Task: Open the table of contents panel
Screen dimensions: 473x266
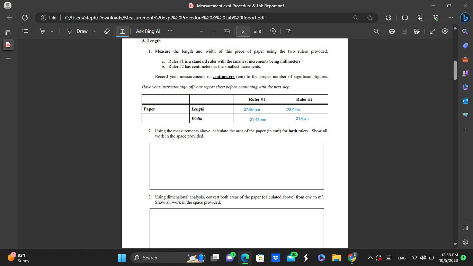Action: click(25, 31)
